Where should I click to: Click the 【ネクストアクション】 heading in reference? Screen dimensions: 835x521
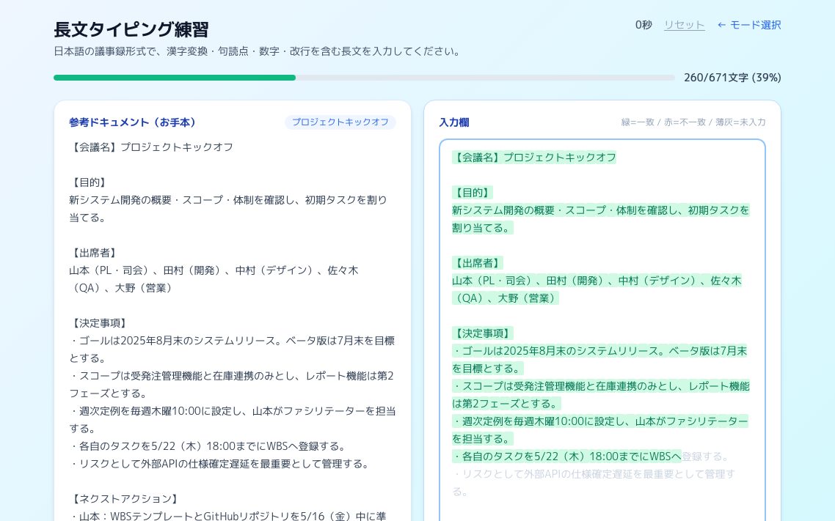point(125,498)
